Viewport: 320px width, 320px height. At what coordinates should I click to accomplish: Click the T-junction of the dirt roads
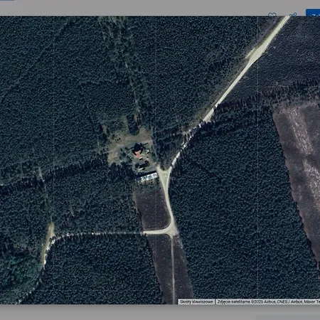click(172, 230)
